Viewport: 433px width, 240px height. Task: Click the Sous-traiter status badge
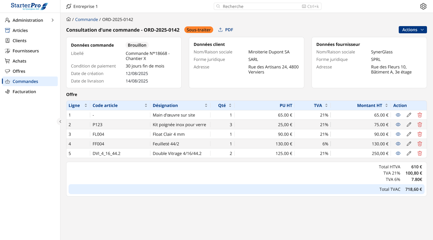[198, 30]
